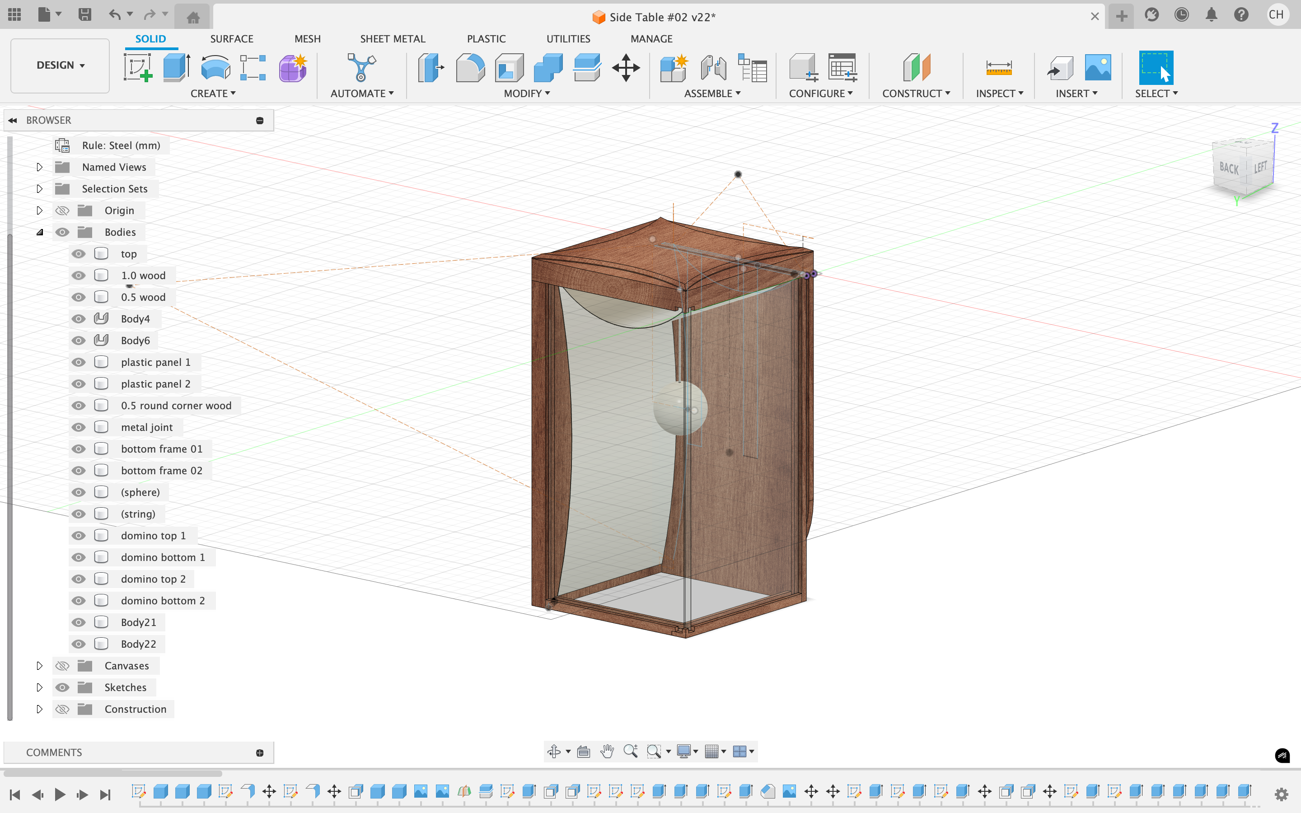Image resolution: width=1301 pixels, height=813 pixels.
Task: Click the BACK face of view cube
Action: coord(1229,167)
